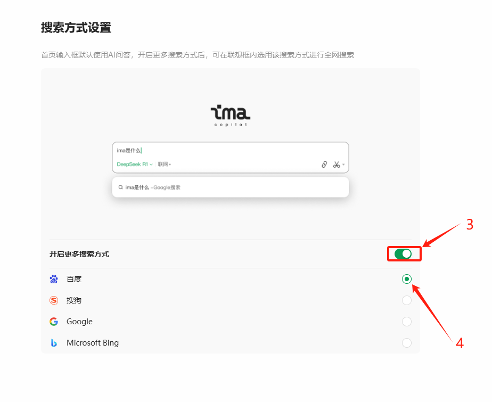Click the 开启更多搜索方式 label

(x=79, y=254)
